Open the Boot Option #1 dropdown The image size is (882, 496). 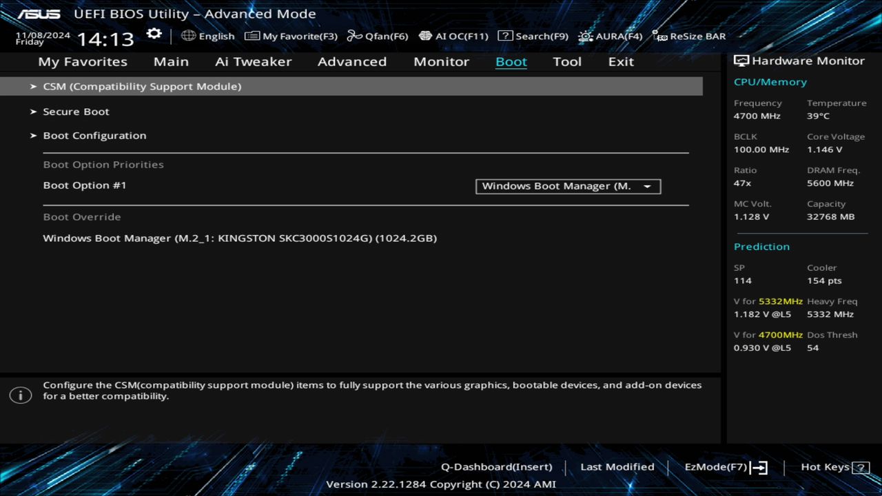coord(568,186)
